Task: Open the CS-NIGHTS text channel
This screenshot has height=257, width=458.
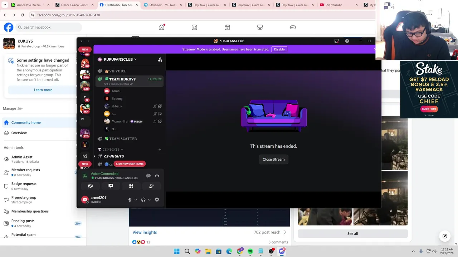Action: tap(114, 156)
